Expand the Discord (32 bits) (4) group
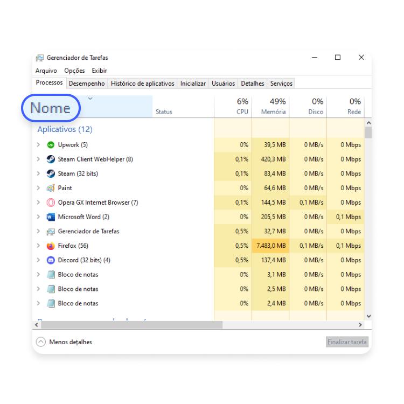The height and width of the screenshot is (404, 404). coord(38,260)
